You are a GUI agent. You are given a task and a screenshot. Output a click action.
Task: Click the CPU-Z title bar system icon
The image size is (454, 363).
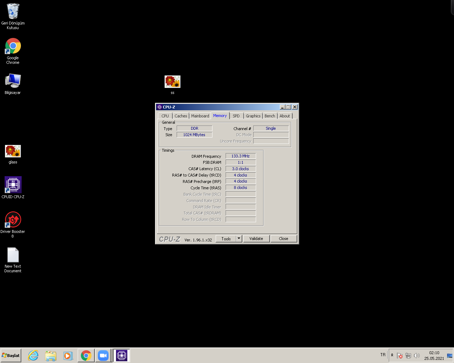(160, 107)
